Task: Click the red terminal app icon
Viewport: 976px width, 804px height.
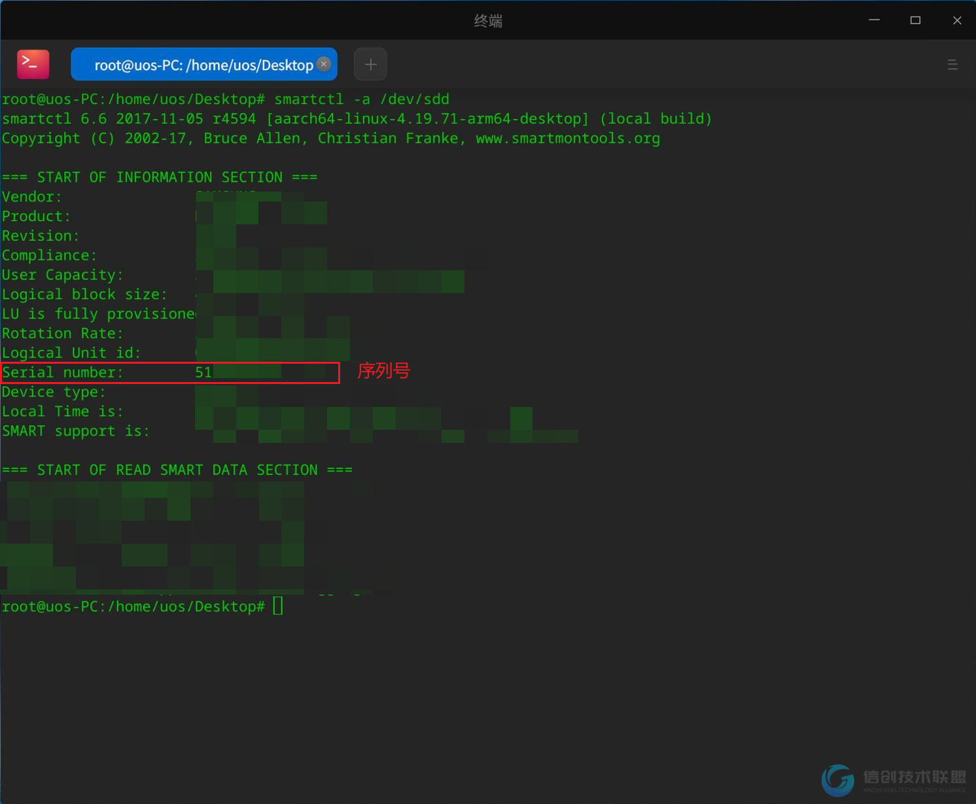Action: click(33, 64)
